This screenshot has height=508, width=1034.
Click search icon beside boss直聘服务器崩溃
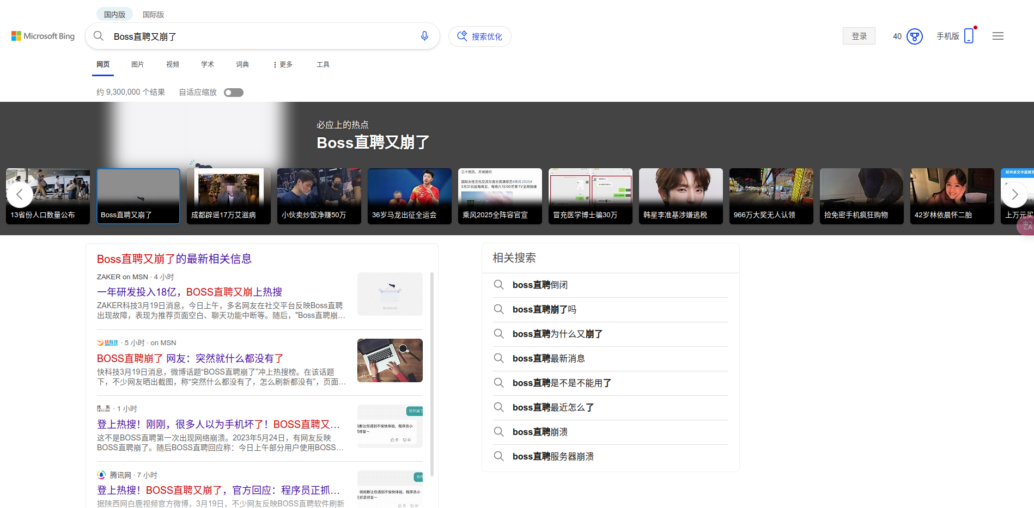[498, 456]
